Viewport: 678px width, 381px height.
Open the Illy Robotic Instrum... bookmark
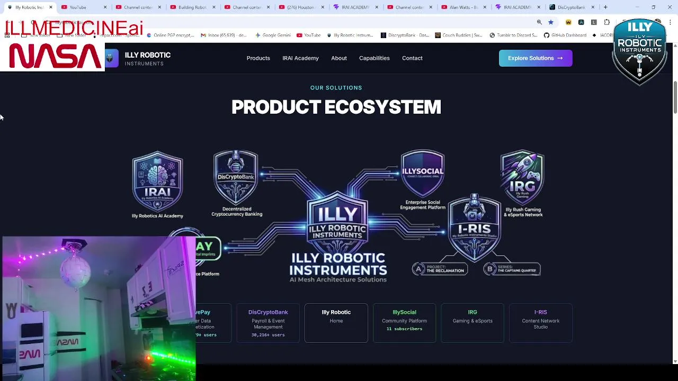pyautogui.click(x=350, y=35)
